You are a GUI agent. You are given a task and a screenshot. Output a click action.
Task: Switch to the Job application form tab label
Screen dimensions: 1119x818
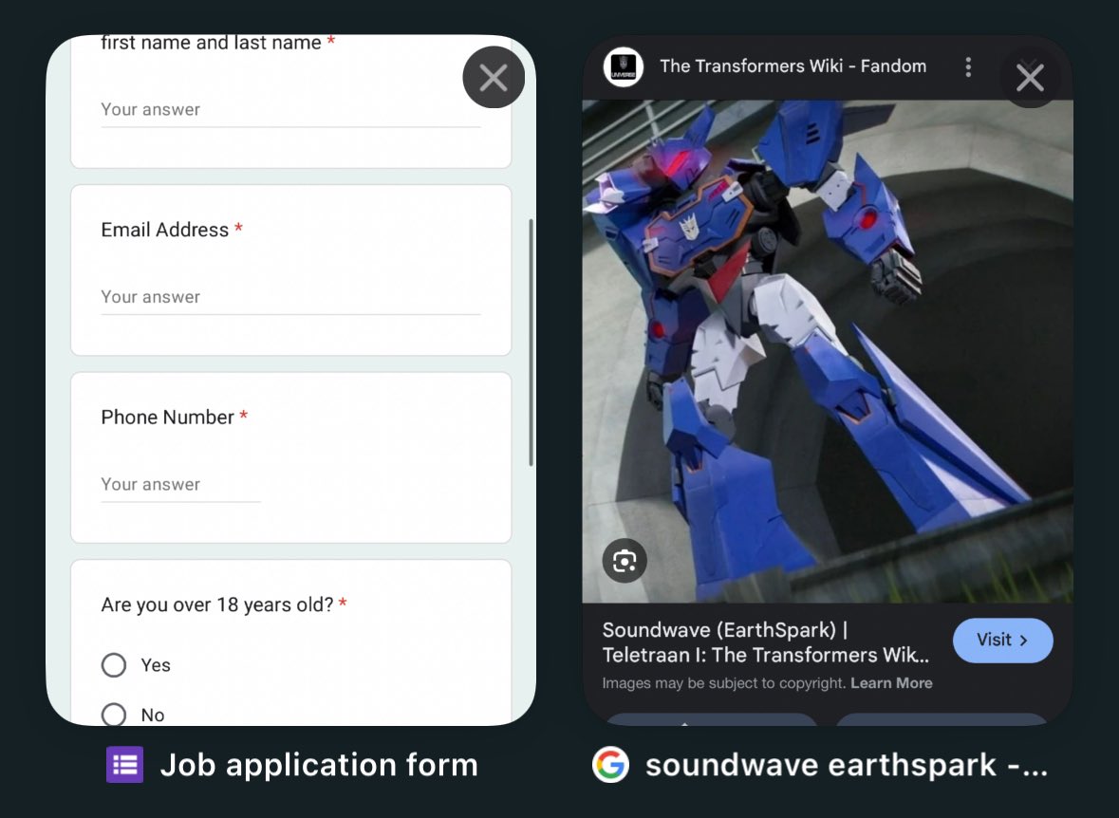tap(318, 765)
